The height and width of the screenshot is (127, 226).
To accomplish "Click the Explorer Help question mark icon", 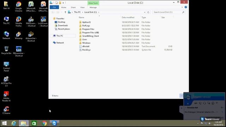I will pyautogui.click(x=186, y=7).
